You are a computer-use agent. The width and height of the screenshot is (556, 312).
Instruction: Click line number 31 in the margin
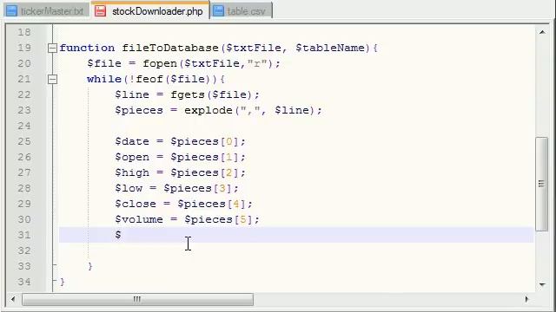click(24, 235)
